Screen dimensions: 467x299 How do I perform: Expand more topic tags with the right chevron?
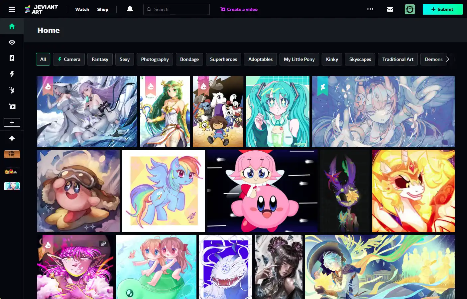448,59
